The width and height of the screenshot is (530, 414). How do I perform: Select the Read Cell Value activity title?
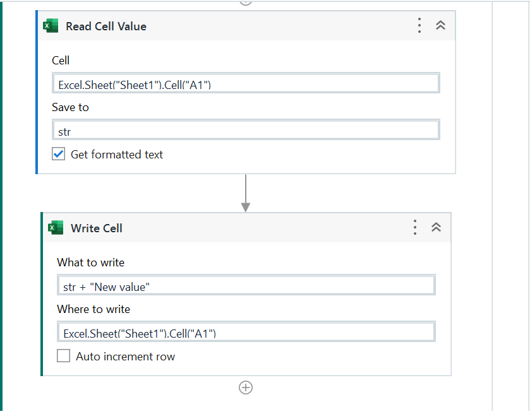[106, 27]
